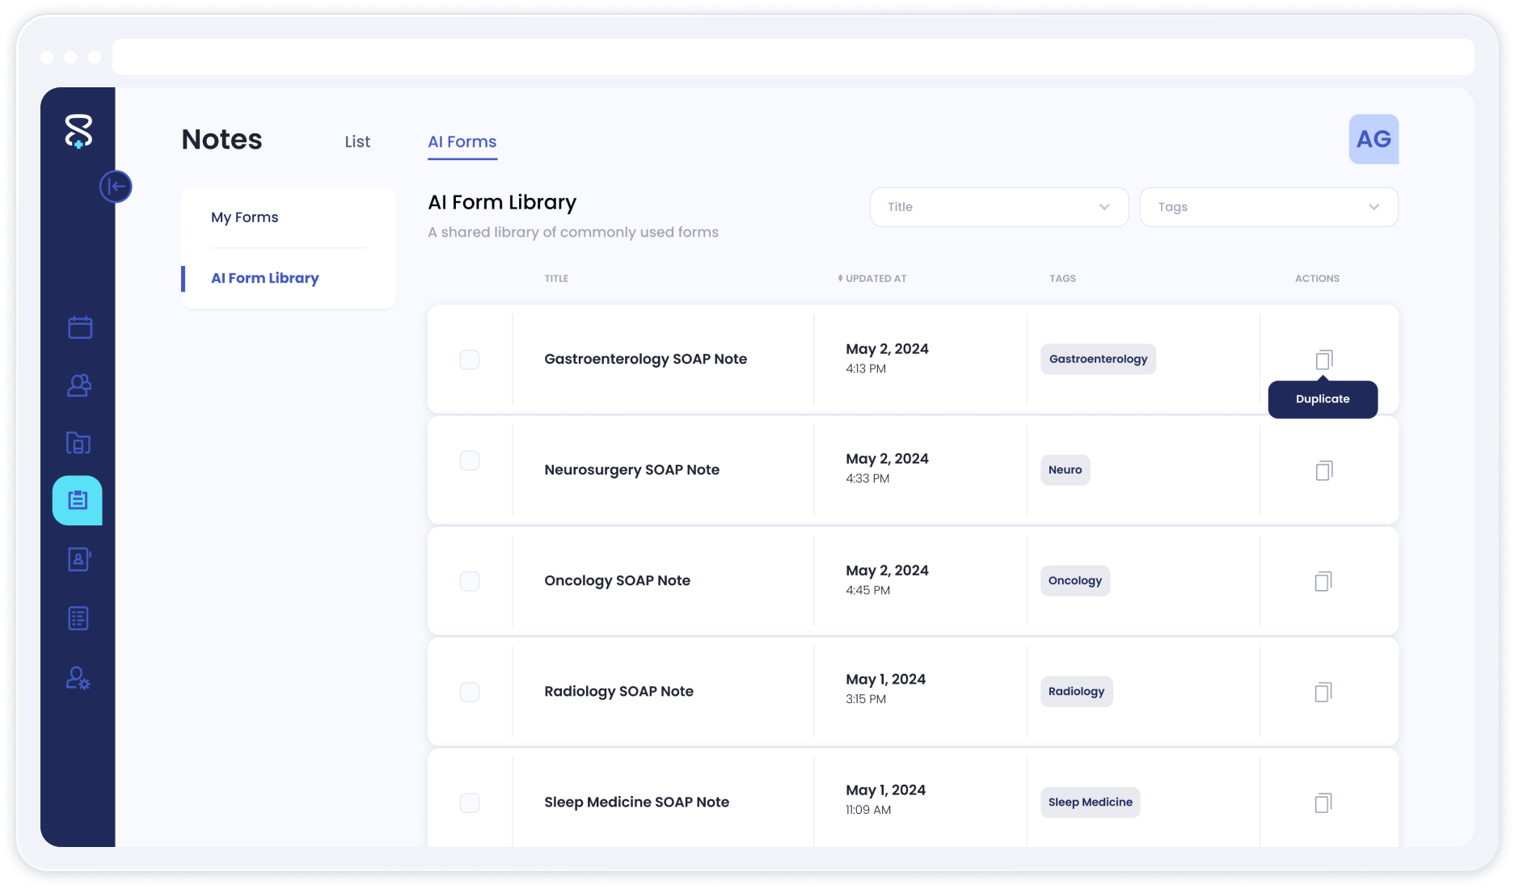Click the Oncology tag badge
Viewport: 1515px width, 889px height.
1074,580
